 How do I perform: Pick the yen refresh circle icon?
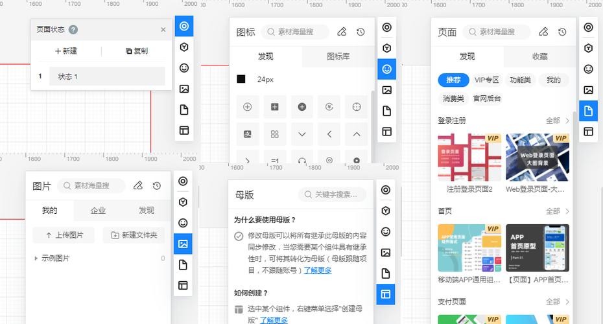tap(329, 107)
